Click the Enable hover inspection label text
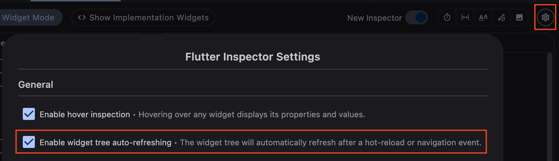559x161 pixels. (x=85, y=115)
